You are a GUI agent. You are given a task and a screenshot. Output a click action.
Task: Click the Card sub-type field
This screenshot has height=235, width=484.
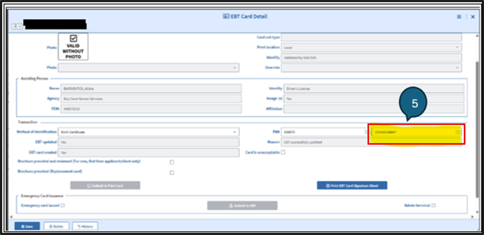click(371, 37)
